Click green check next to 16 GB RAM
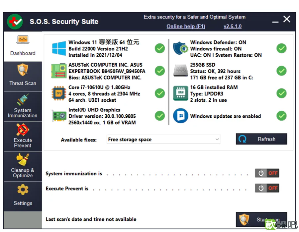 coord(281,93)
